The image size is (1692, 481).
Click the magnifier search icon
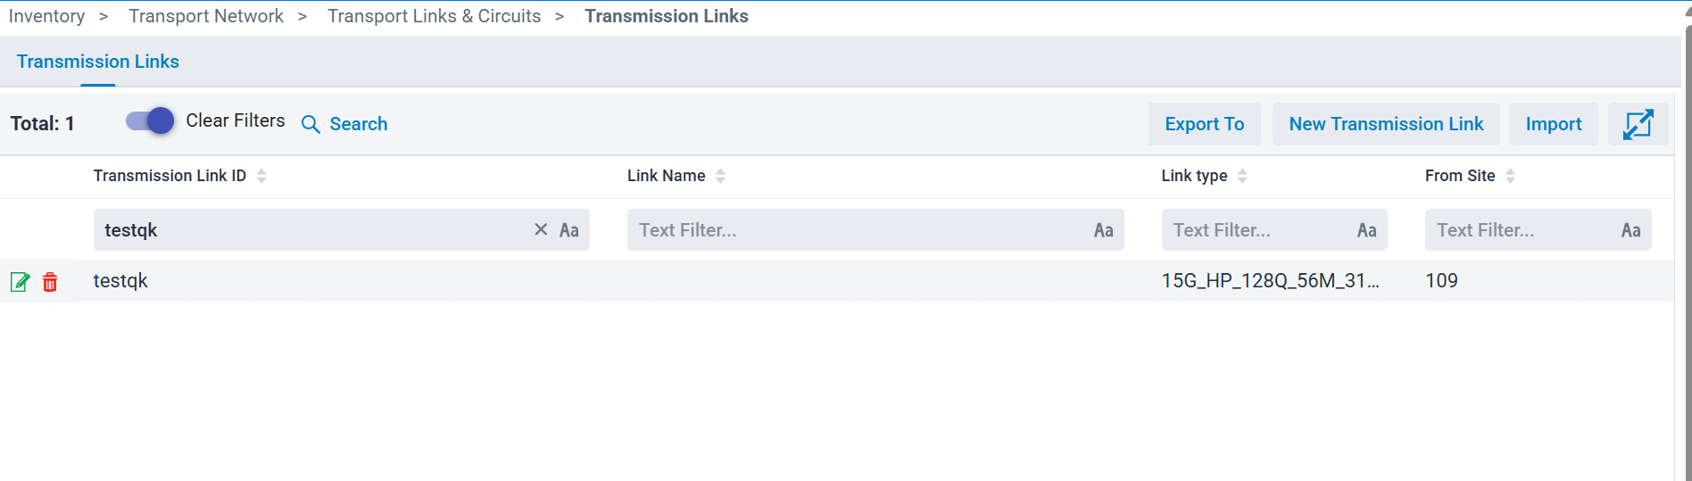[x=311, y=124]
